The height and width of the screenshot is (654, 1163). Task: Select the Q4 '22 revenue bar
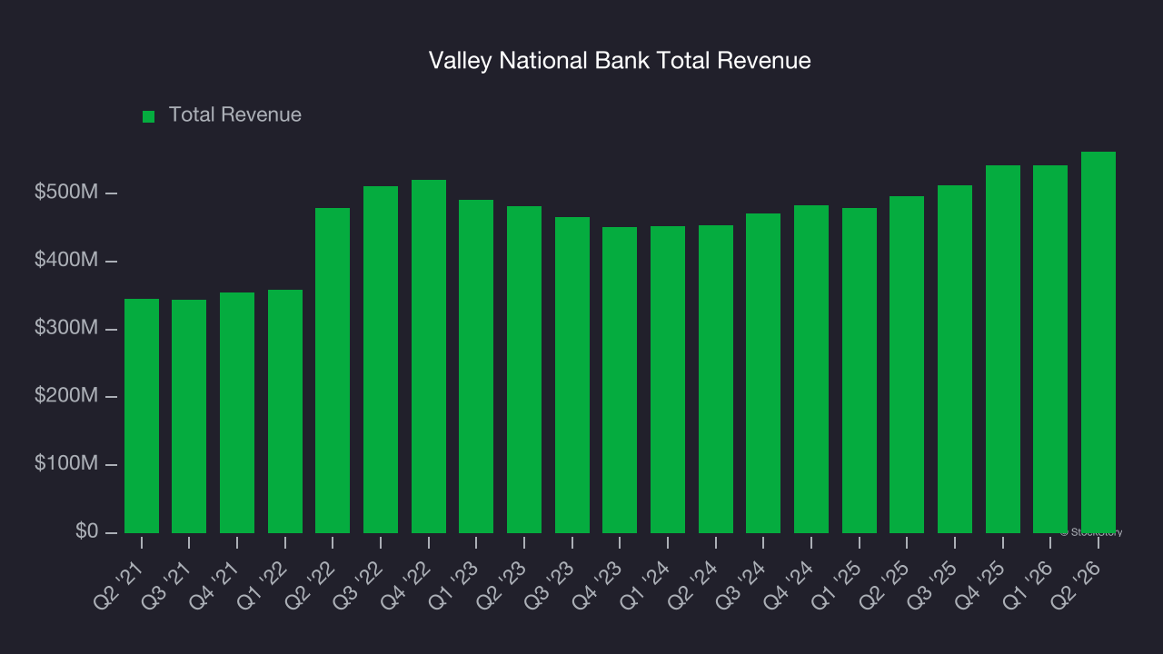(x=429, y=356)
